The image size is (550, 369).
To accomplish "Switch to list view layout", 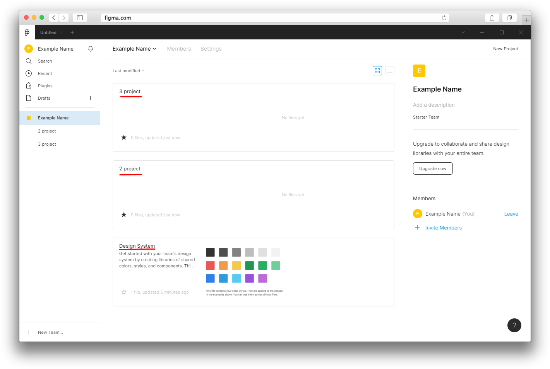I will [390, 71].
